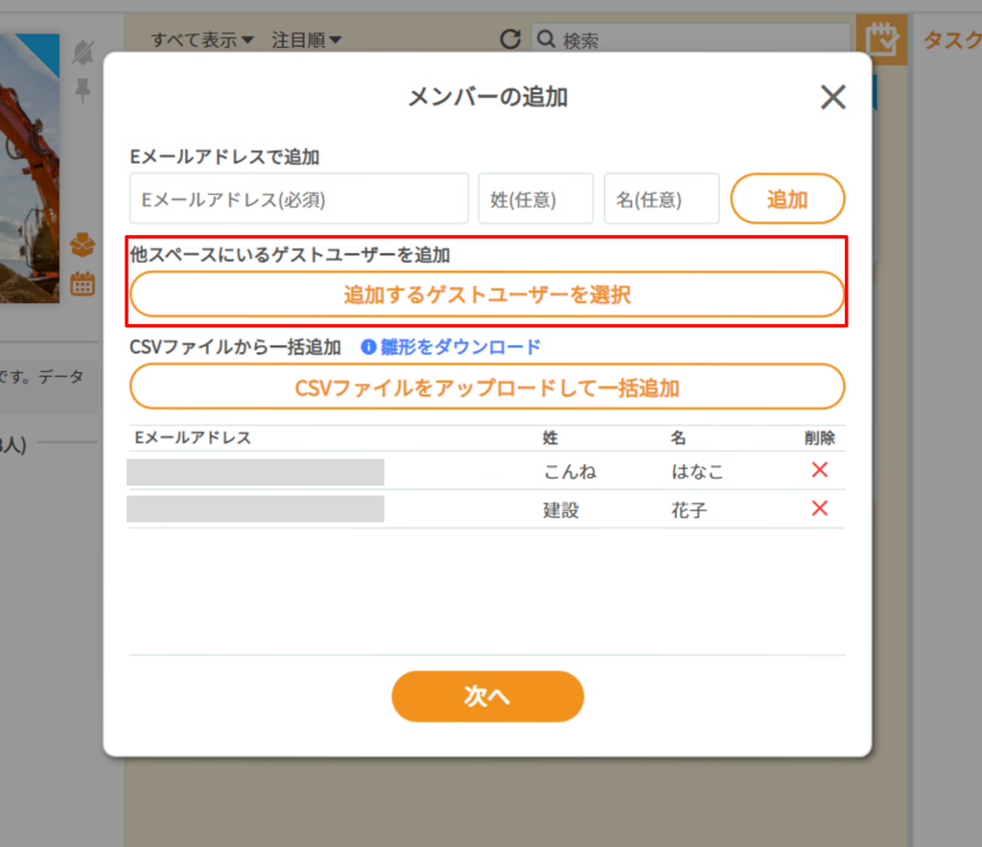Delete こんね はなこ with the red X
The width and height of the screenshot is (982, 847).
819,470
